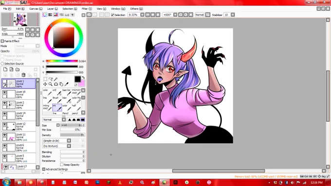Image resolution: width=331 pixels, height=186 pixels.
Task: Enable the Selection Source radio option
Action: tap(2, 64)
